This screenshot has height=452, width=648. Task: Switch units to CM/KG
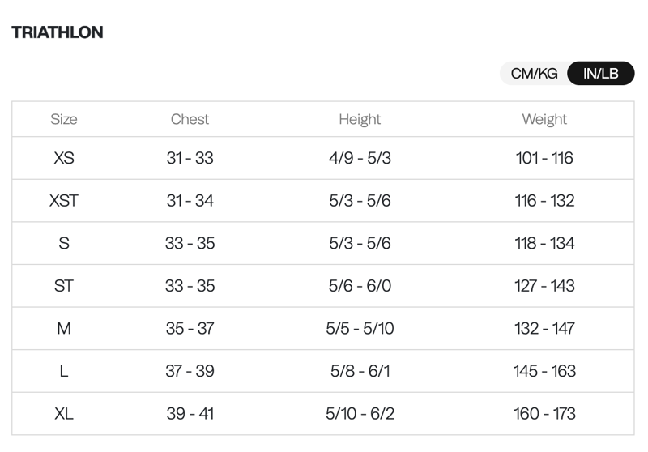pyautogui.click(x=534, y=74)
